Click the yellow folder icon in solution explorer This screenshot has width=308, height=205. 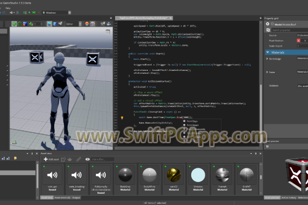(x=15, y=158)
